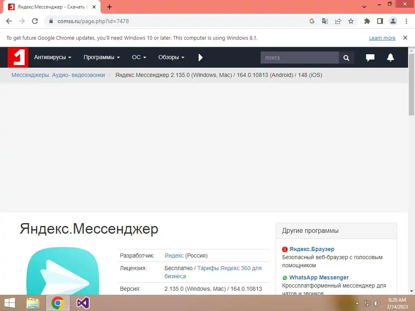Image resolution: width=415 pixels, height=311 pixels.
Task: Open the Learn more link
Action: [382, 38]
